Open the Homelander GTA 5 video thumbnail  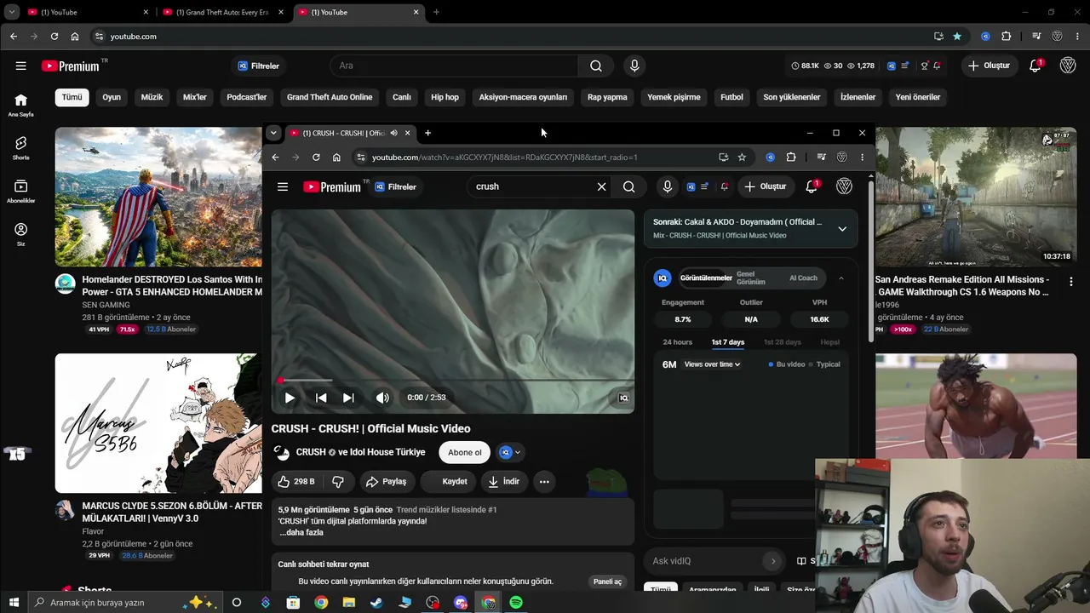pyautogui.click(x=158, y=197)
